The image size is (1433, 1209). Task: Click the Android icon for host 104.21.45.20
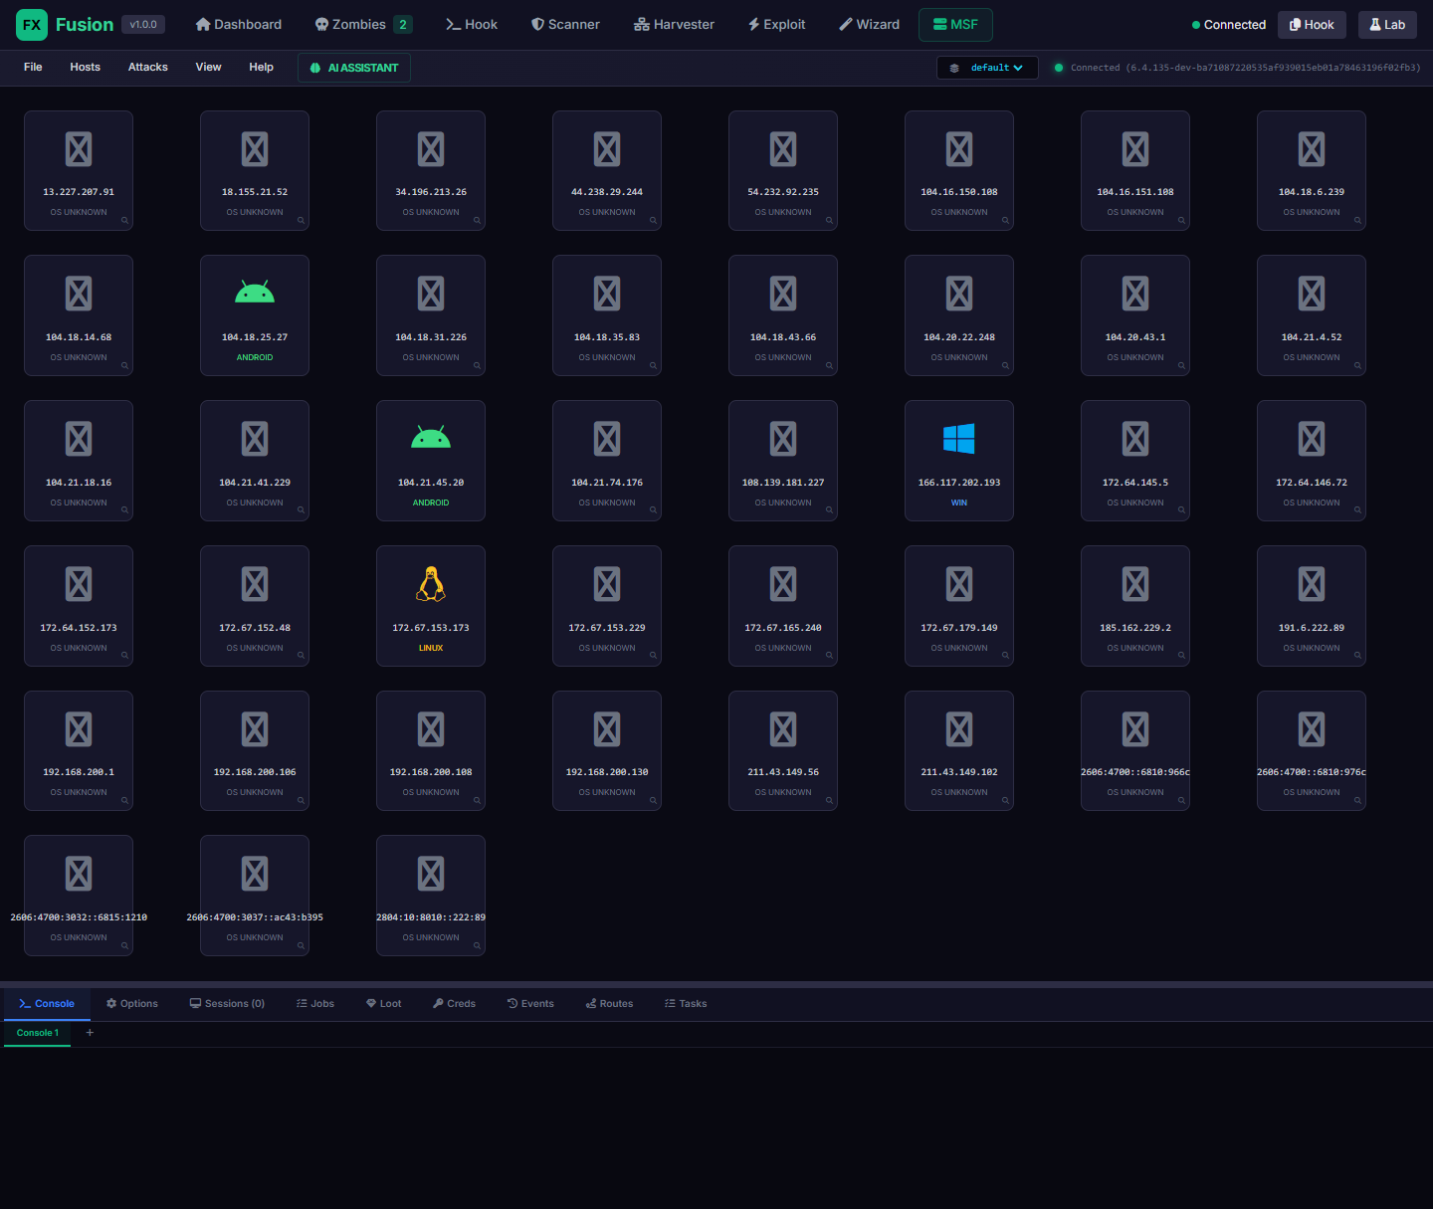[431, 438]
